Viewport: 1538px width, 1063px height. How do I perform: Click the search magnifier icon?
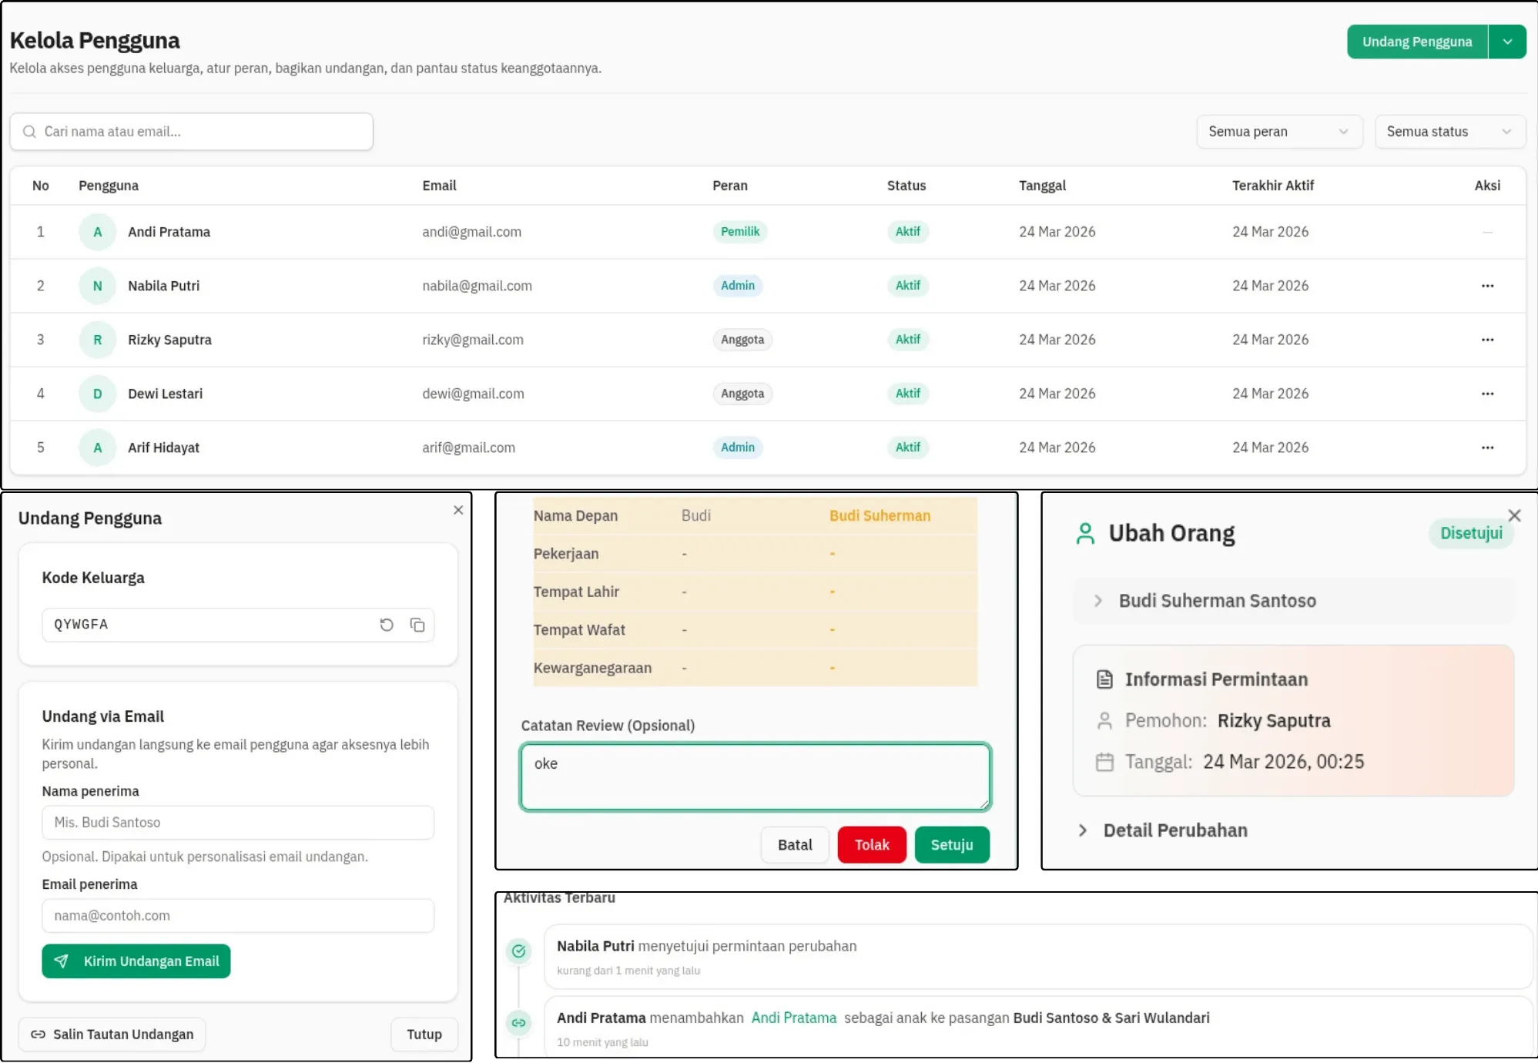pyautogui.click(x=29, y=131)
